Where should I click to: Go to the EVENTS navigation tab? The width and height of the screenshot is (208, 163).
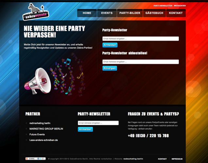107,13
